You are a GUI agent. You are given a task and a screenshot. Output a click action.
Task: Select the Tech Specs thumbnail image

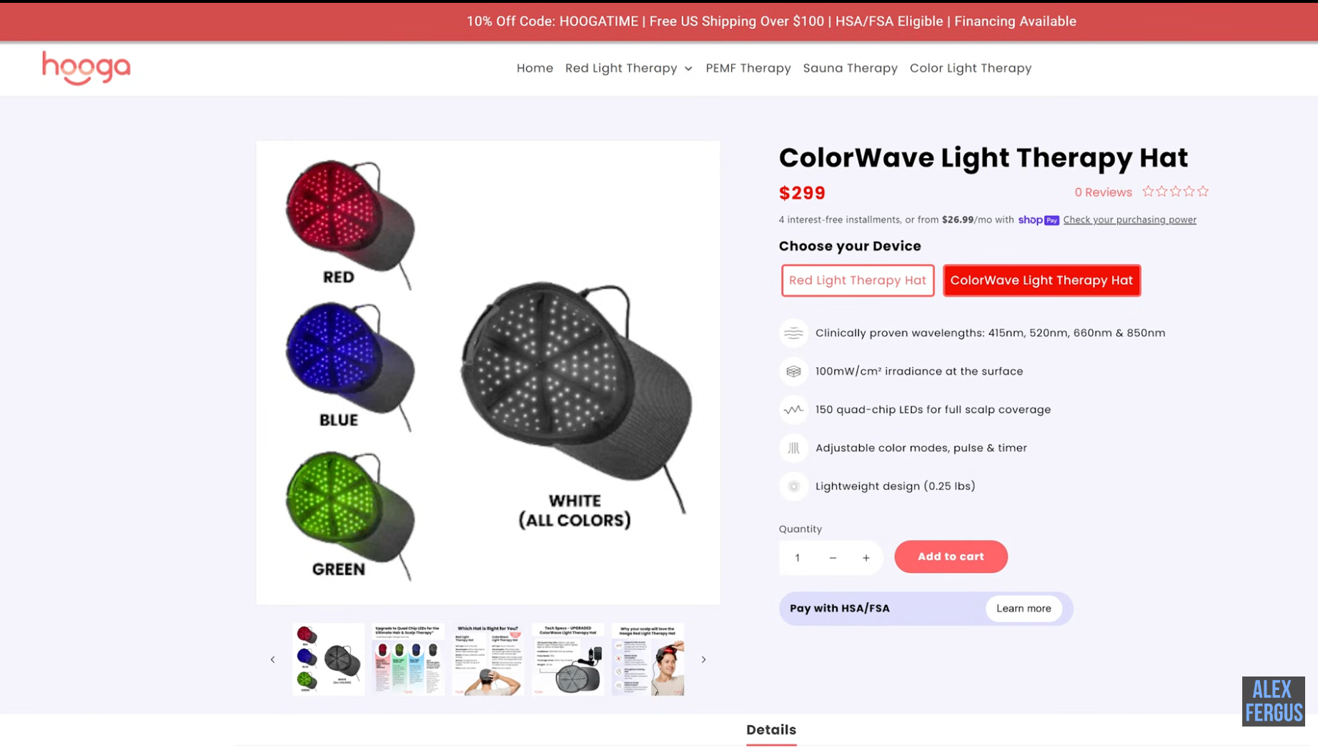coord(568,659)
